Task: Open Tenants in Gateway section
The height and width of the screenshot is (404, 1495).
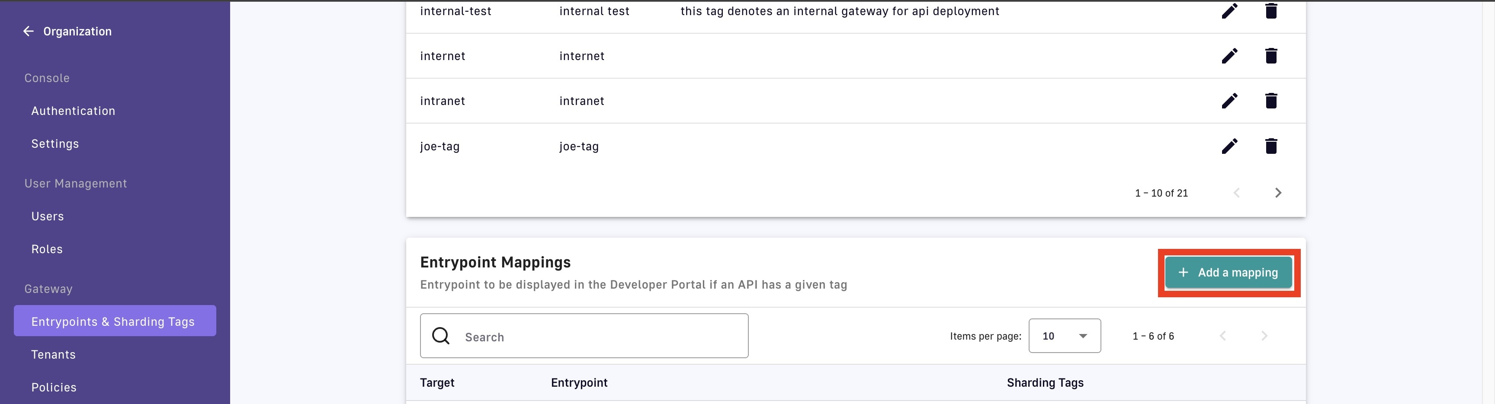Action: (53, 355)
